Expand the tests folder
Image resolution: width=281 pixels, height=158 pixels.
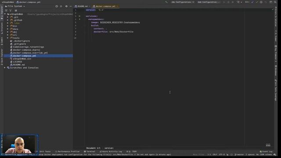click(x=8, y=38)
